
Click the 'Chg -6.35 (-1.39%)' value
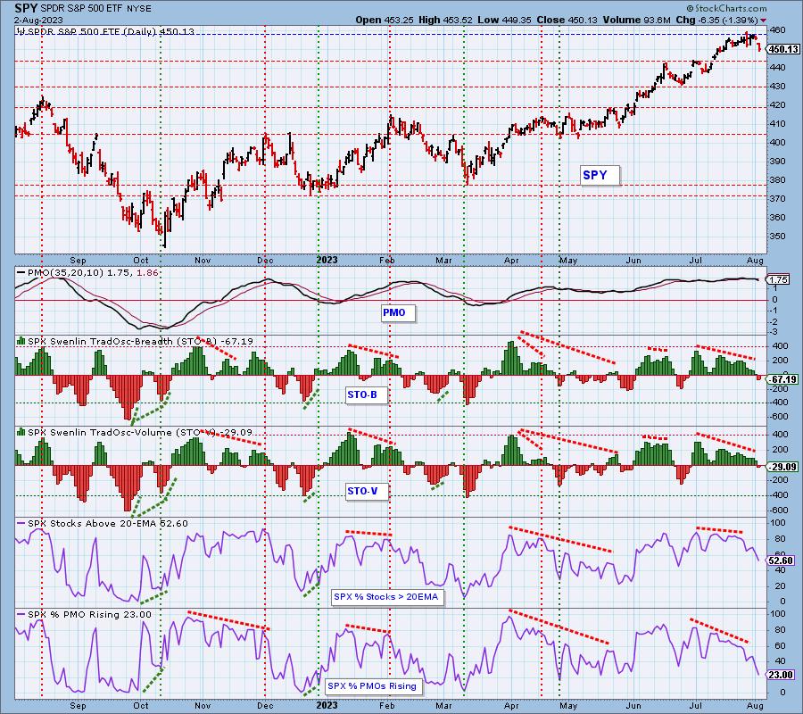(x=716, y=20)
